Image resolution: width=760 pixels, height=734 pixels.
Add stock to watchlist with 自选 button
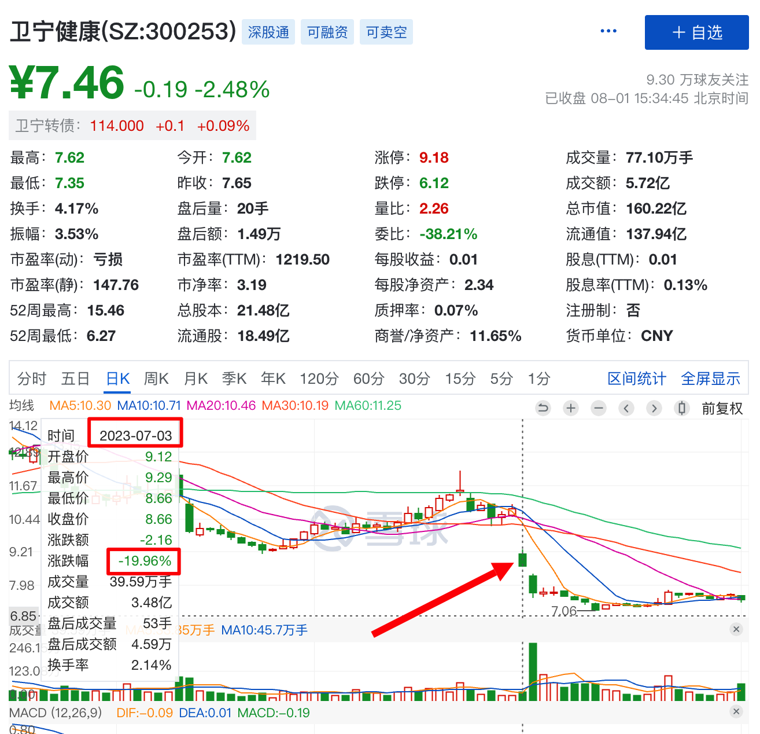pyautogui.click(x=696, y=32)
